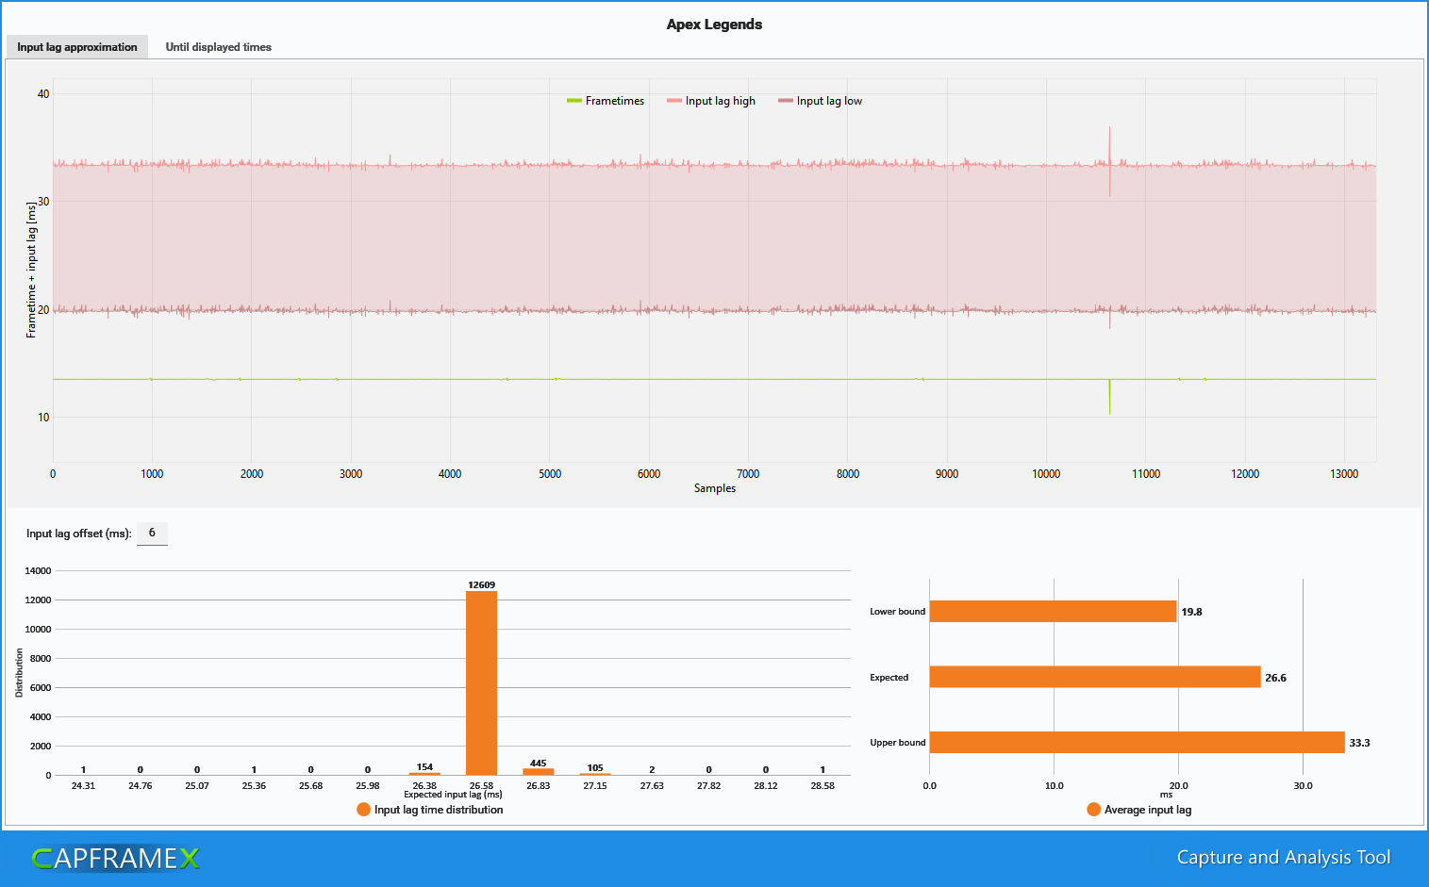The image size is (1429, 887).
Task: Click the 445 histogram bar at 26.83
Action: 539,771
